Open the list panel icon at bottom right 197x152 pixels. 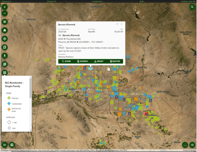coord(192,145)
